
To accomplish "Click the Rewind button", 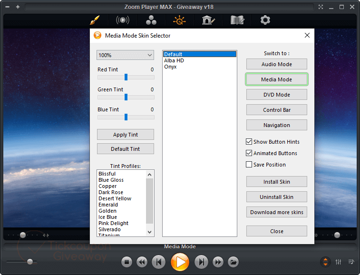I will 142,262.
